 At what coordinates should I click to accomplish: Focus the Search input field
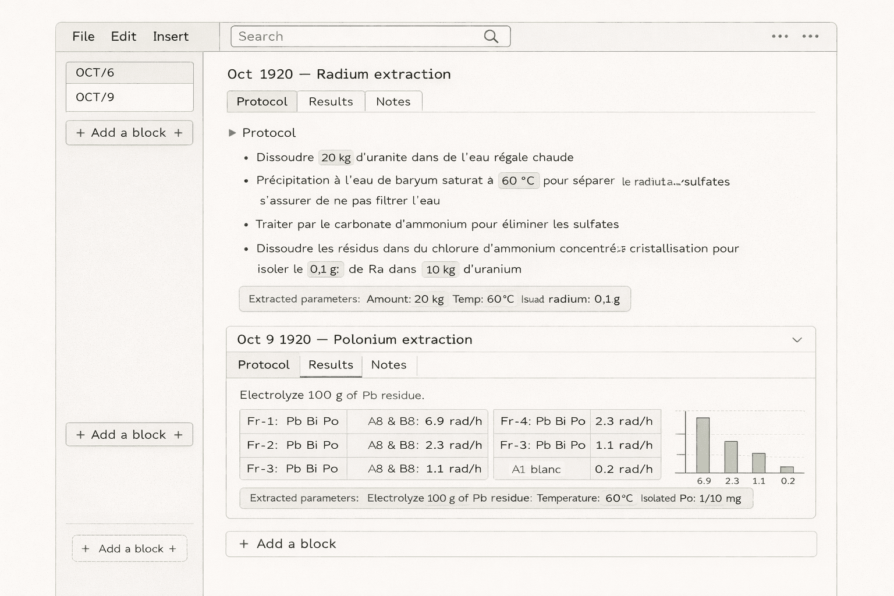[355, 37]
